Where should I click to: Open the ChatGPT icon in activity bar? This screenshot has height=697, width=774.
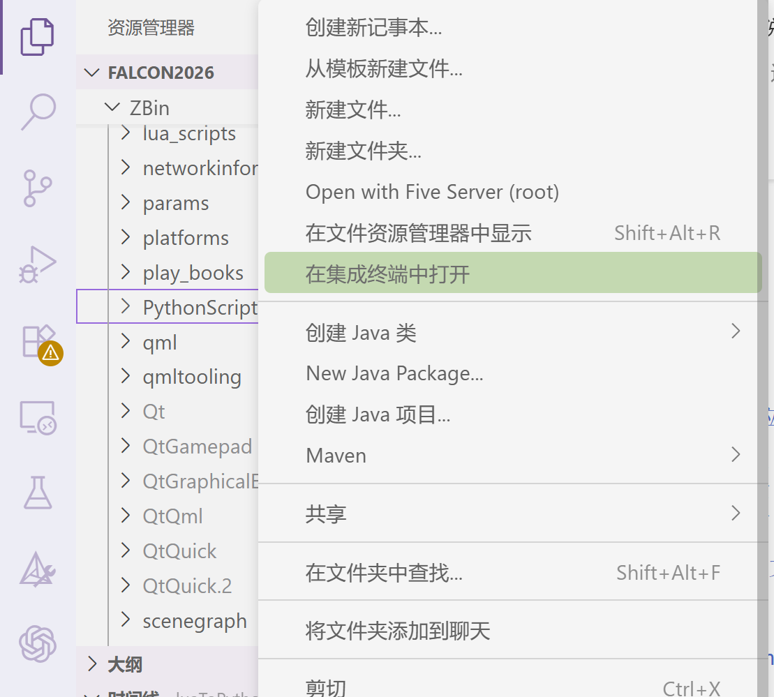click(x=38, y=644)
